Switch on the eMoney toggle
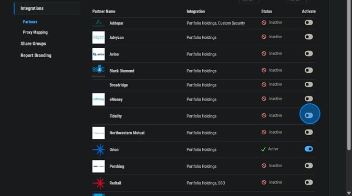The height and width of the screenshot is (196, 352). pyautogui.click(x=309, y=99)
